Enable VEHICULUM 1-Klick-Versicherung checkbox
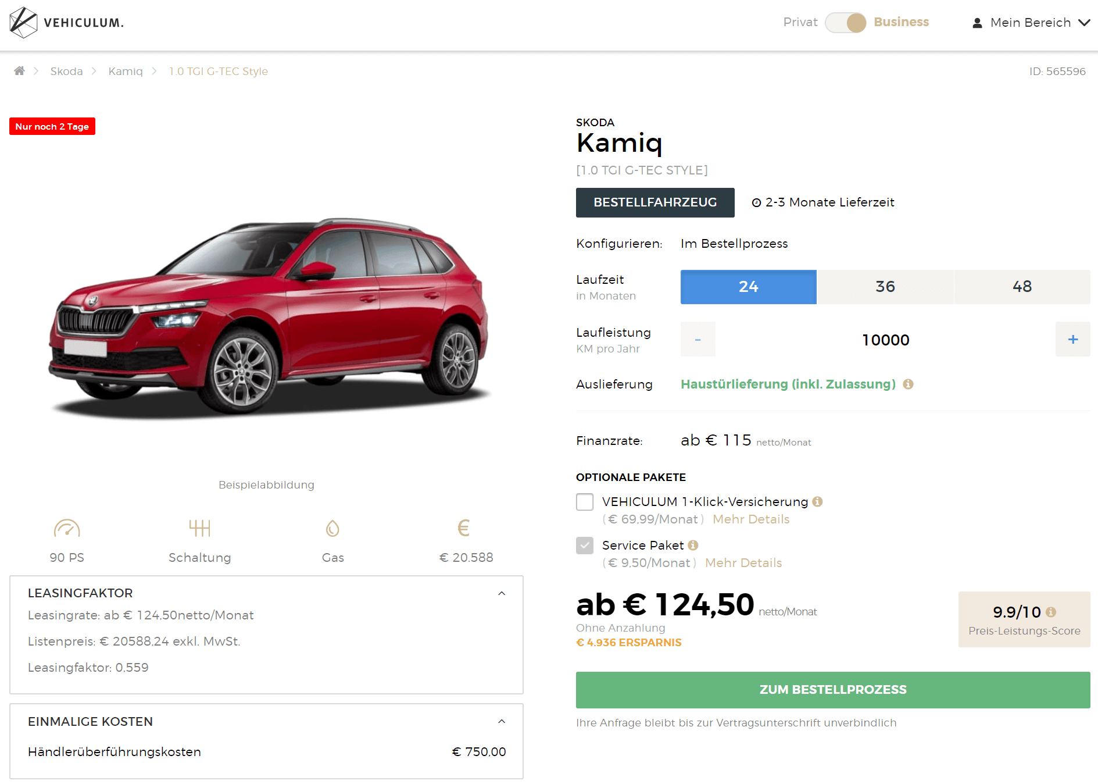The image size is (1098, 784). coord(585,501)
